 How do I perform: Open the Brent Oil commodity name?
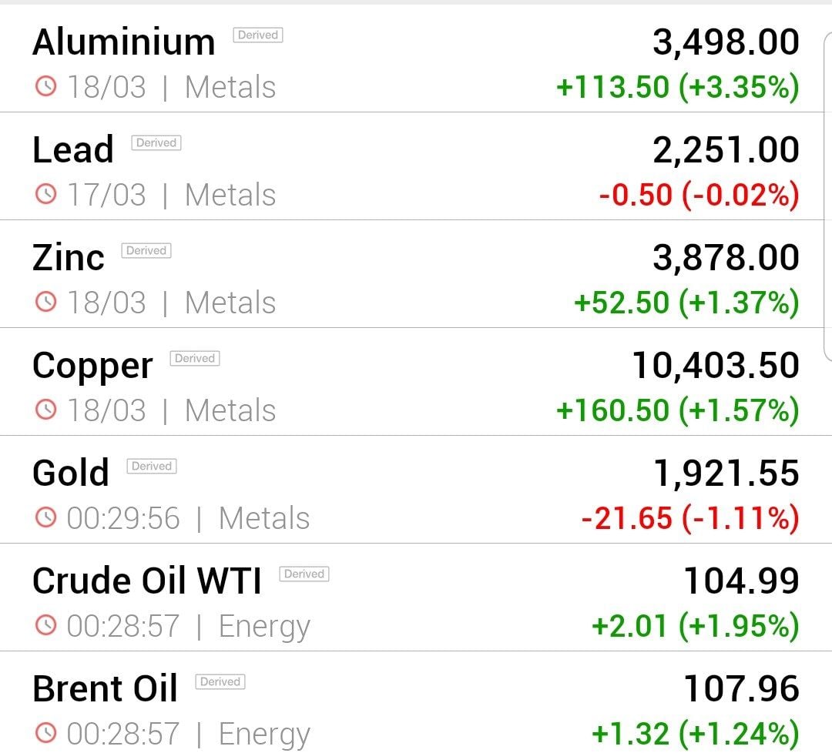click(105, 689)
